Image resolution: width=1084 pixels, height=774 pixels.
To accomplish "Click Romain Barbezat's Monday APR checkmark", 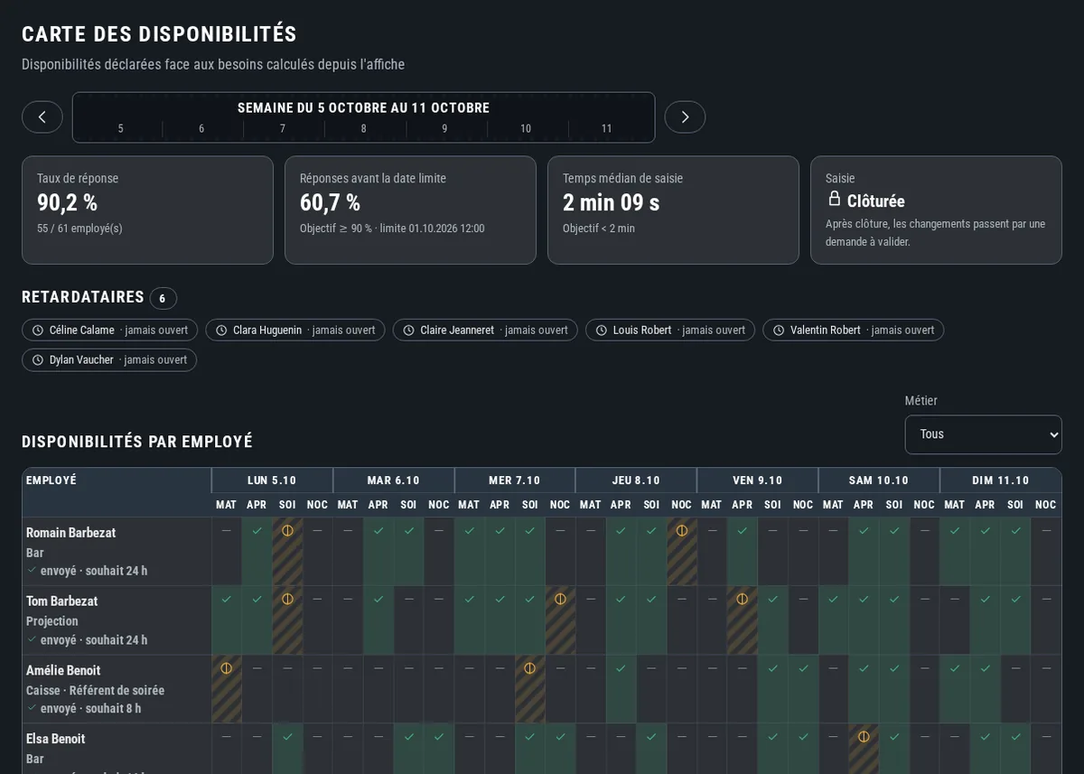I will click(257, 531).
